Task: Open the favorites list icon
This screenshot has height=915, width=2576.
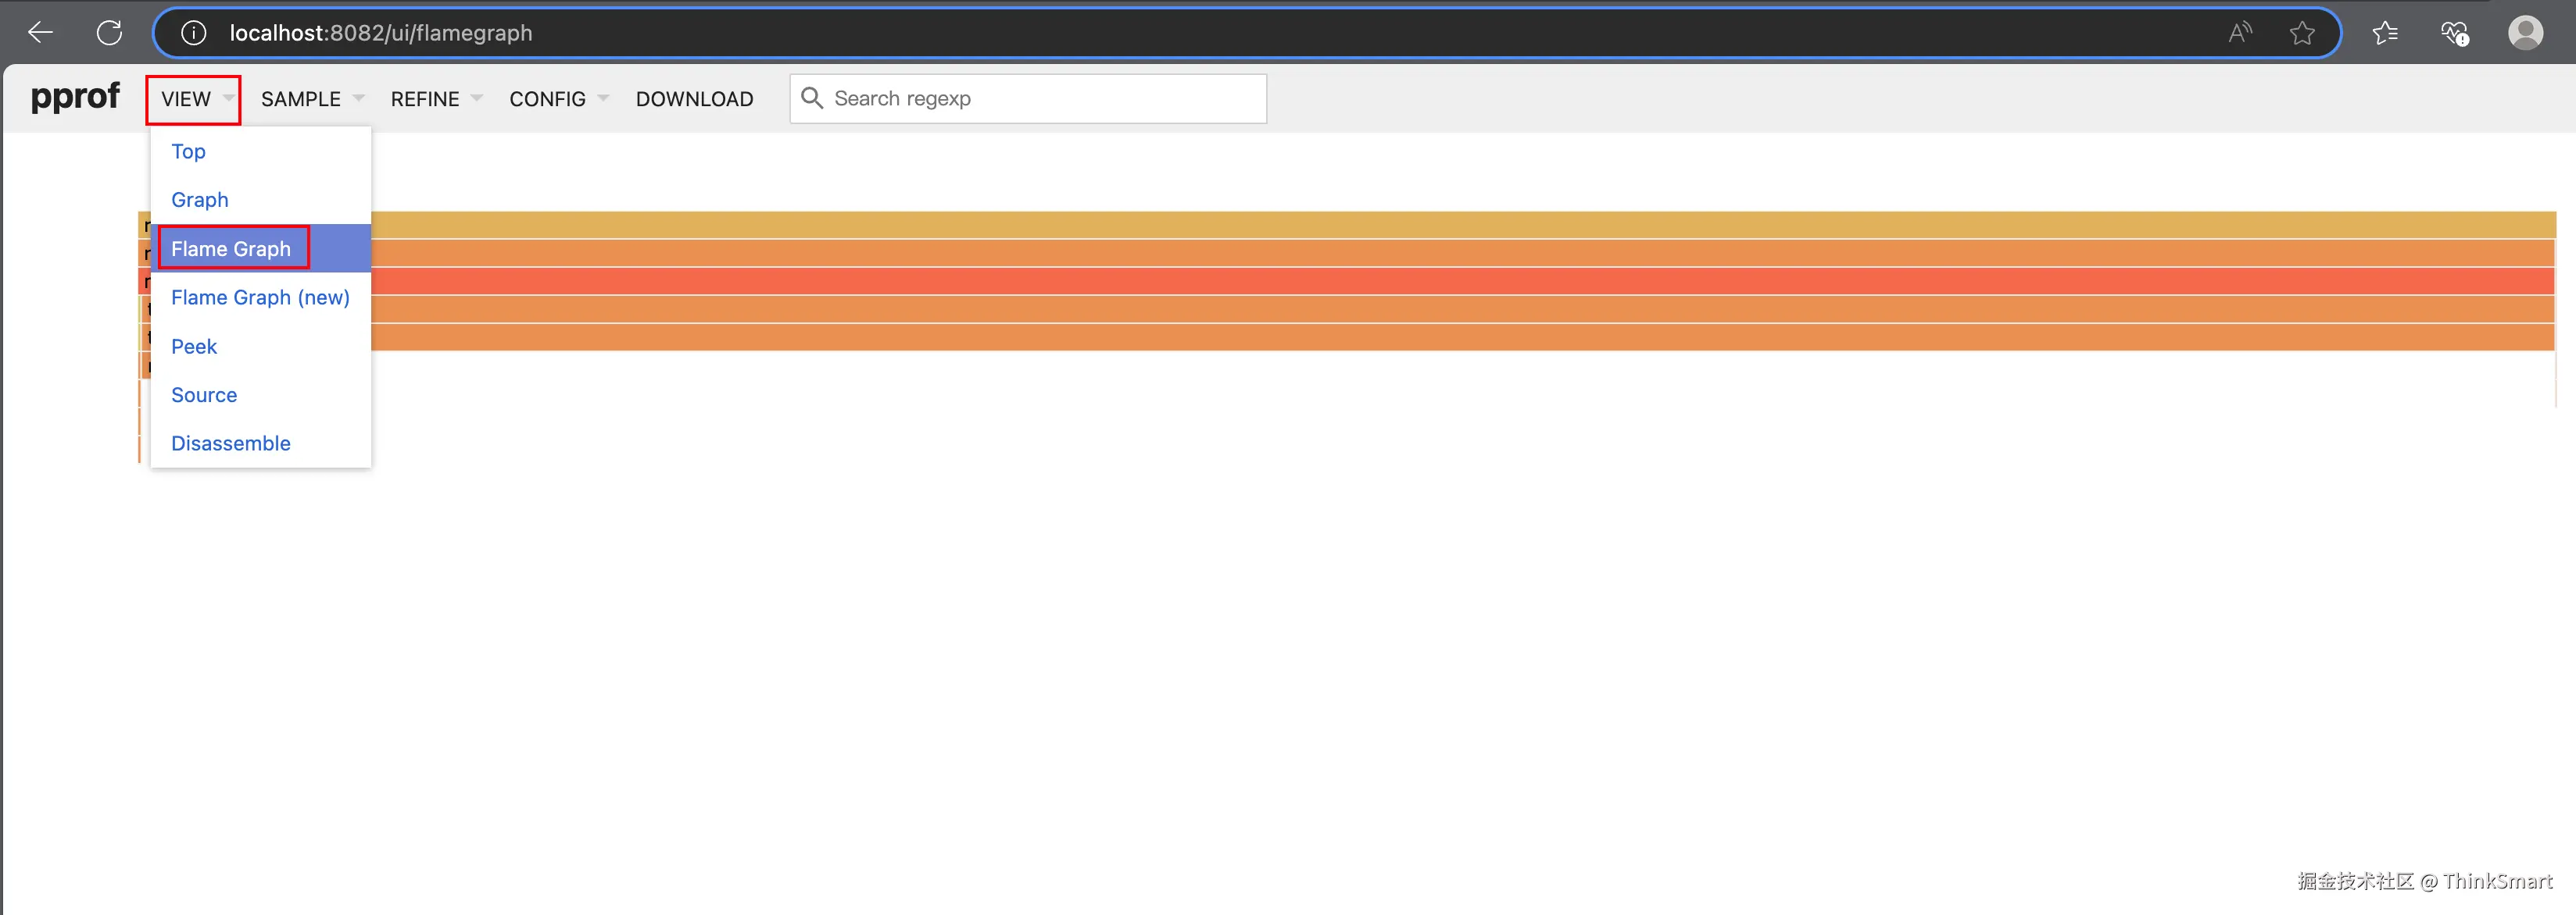Action: pos(2385,33)
